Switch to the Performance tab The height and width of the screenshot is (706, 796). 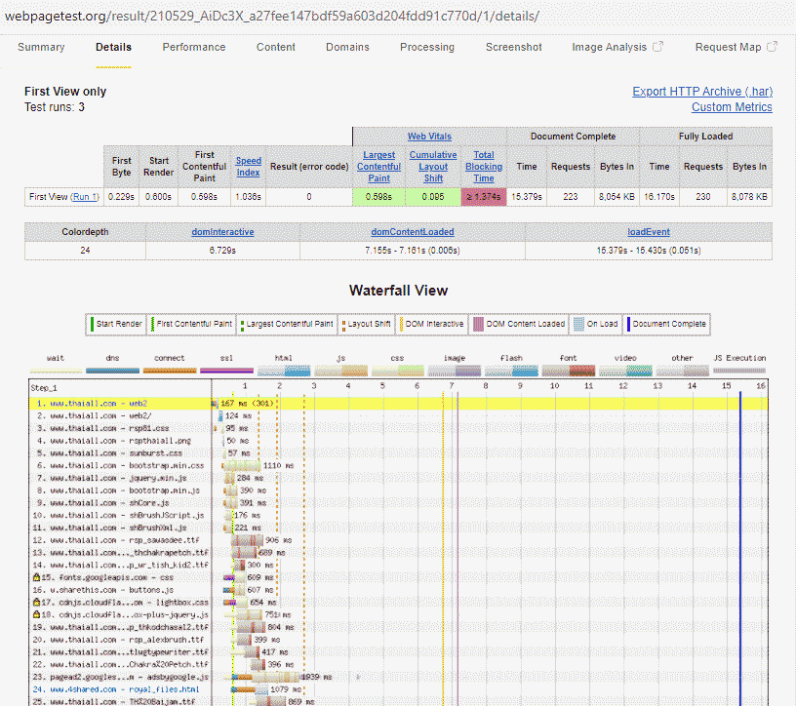193,47
